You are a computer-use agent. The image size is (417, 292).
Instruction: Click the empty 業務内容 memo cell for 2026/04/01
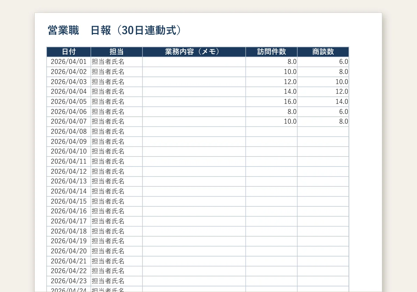tap(194, 62)
